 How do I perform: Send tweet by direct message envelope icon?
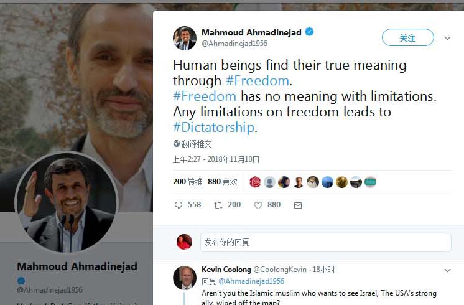pos(298,205)
